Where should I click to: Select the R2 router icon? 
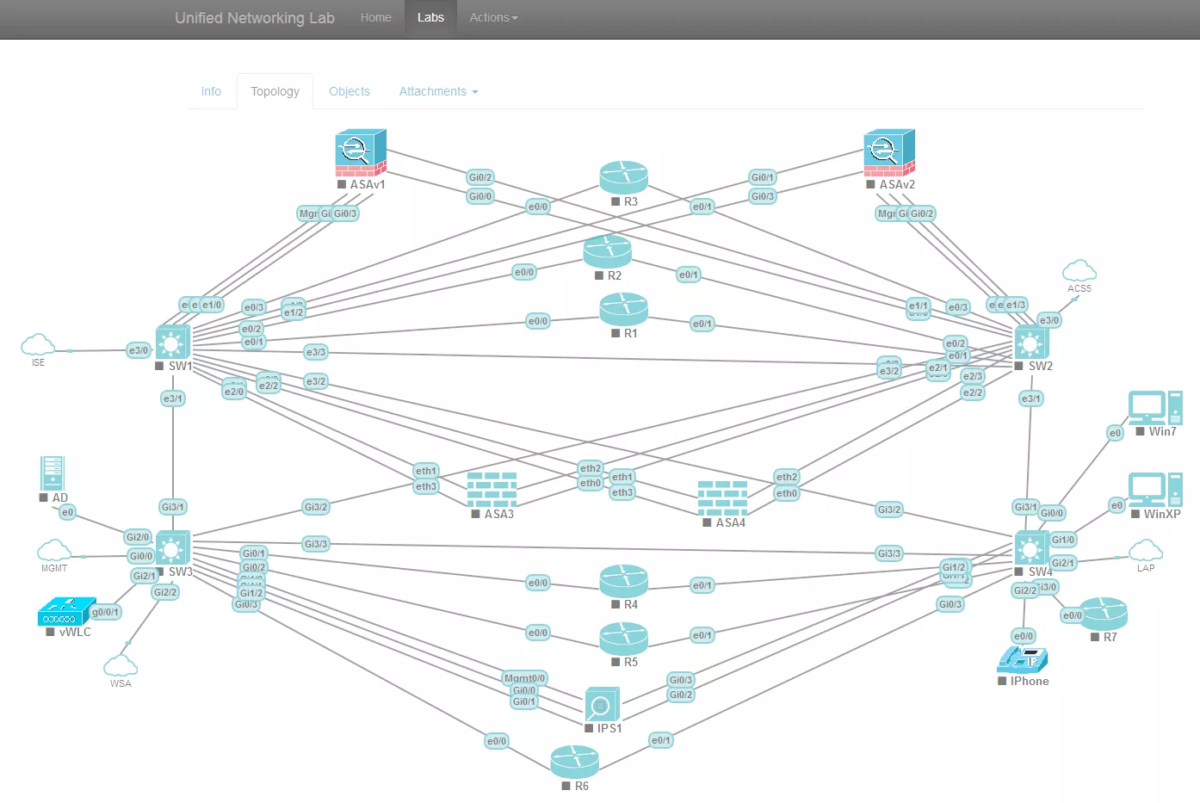(607, 251)
